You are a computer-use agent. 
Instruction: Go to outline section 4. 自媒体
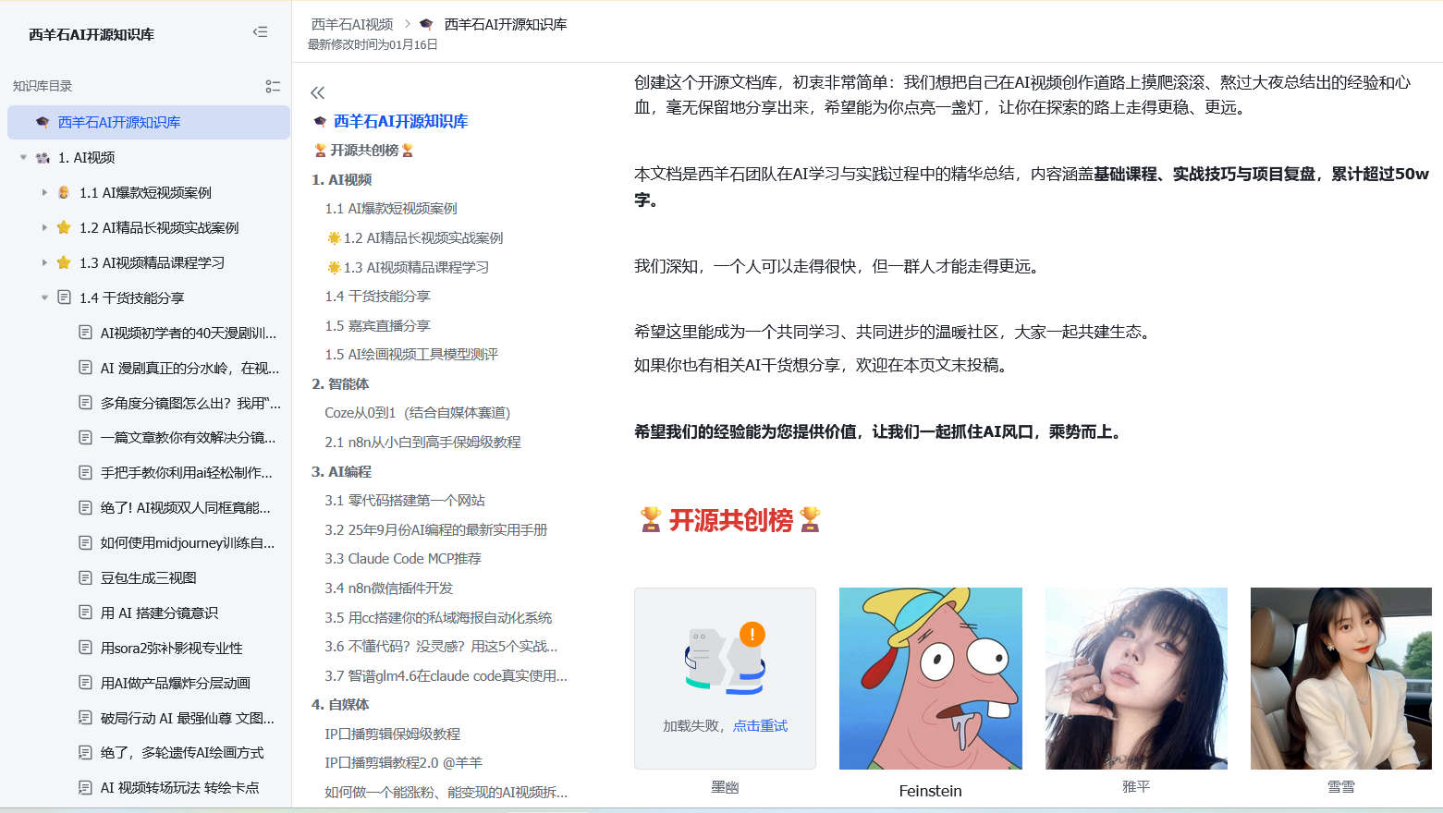(340, 704)
